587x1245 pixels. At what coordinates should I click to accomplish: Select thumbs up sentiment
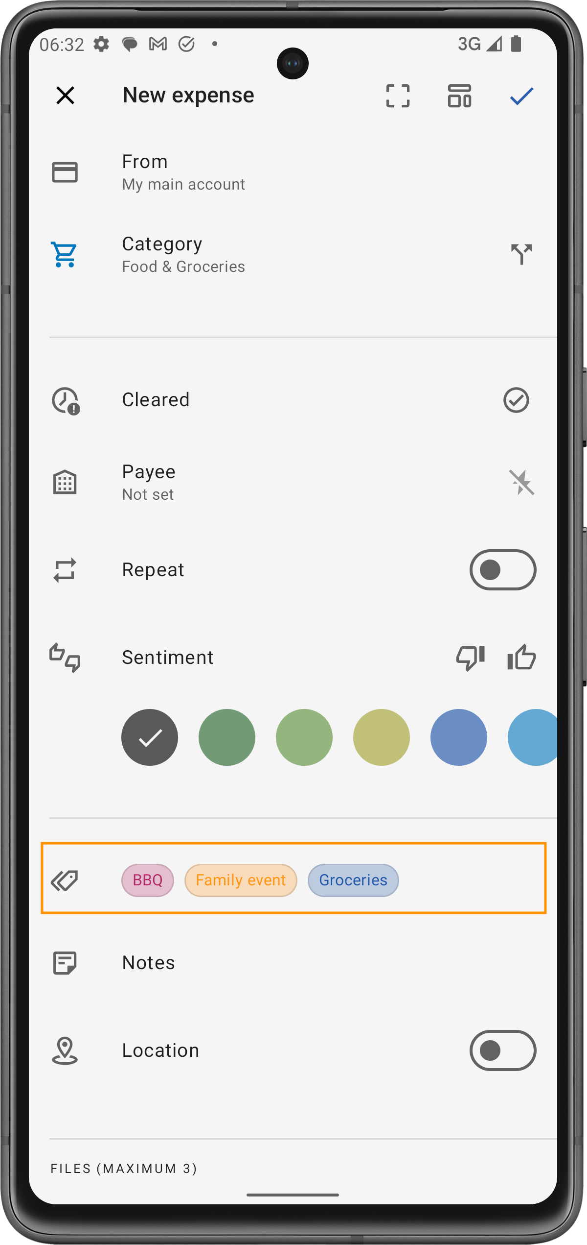coord(521,658)
